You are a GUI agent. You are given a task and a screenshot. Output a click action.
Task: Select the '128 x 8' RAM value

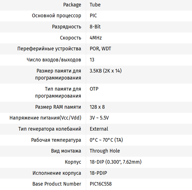click(x=97, y=107)
